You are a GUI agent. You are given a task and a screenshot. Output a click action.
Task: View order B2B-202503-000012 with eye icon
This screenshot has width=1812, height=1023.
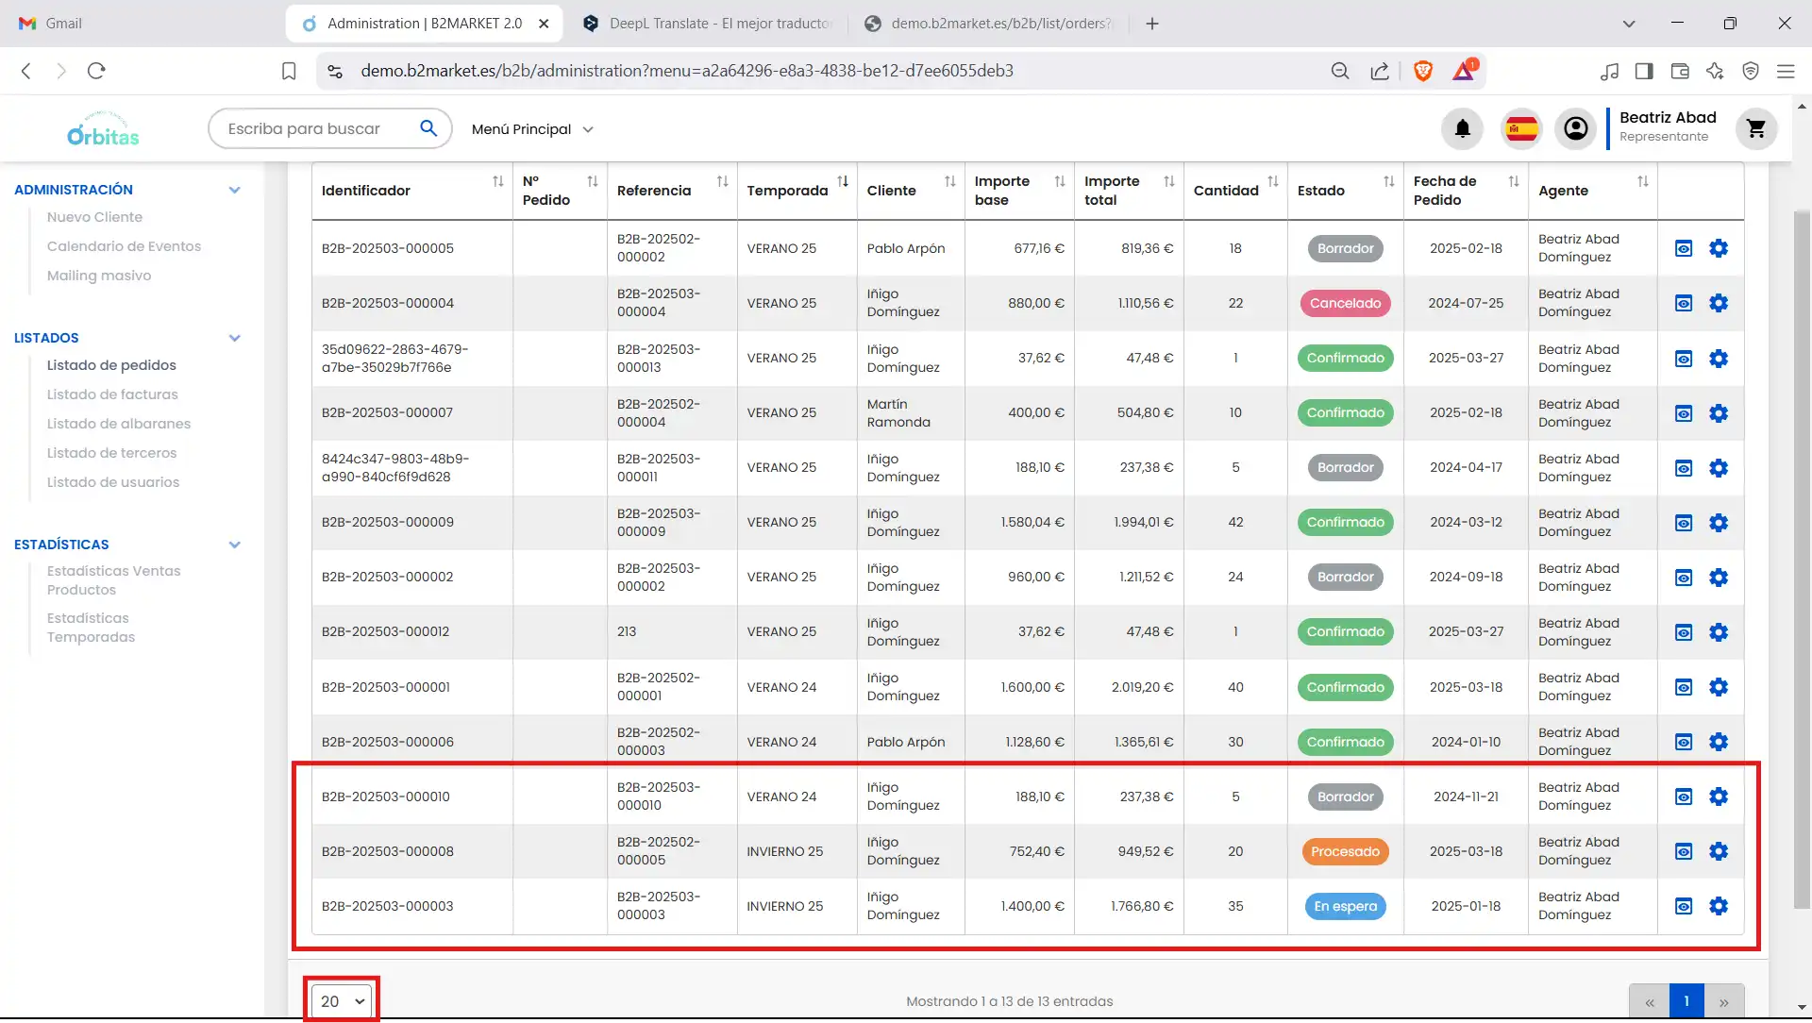[1684, 632]
